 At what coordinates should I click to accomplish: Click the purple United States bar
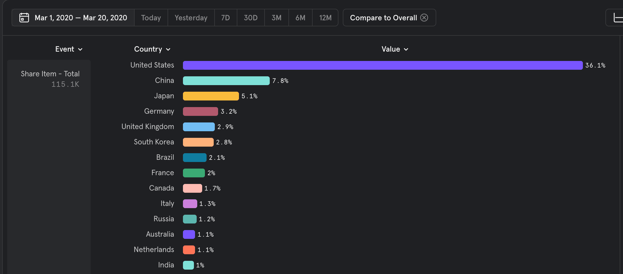point(382,65)
